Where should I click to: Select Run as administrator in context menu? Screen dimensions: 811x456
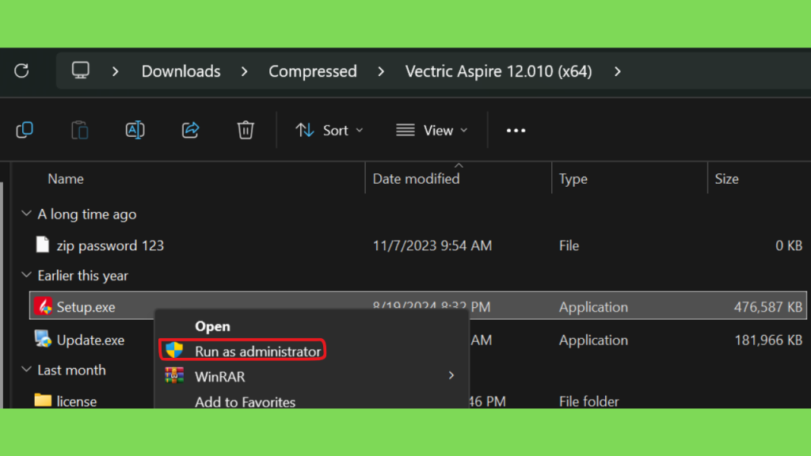257,351
